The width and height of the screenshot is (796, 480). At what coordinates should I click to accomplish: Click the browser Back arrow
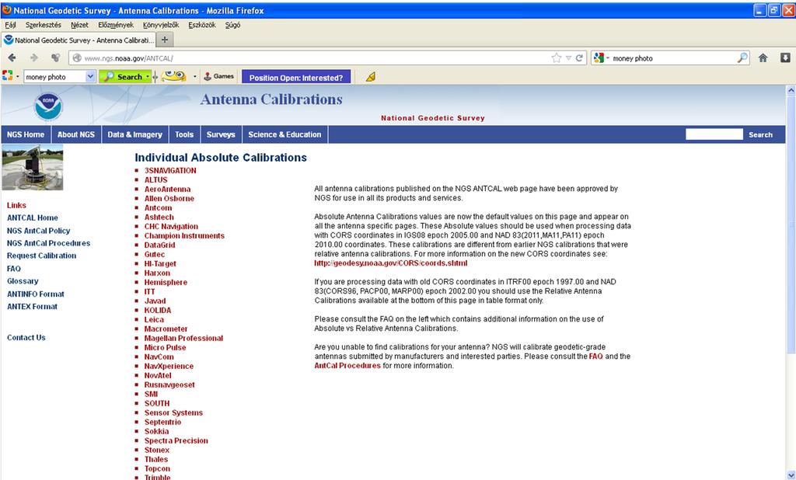[12, 57]
